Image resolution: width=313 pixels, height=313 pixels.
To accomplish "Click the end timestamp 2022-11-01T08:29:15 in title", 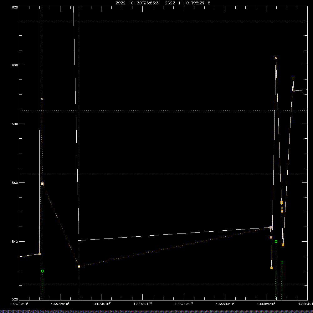I will pos(188,3).
